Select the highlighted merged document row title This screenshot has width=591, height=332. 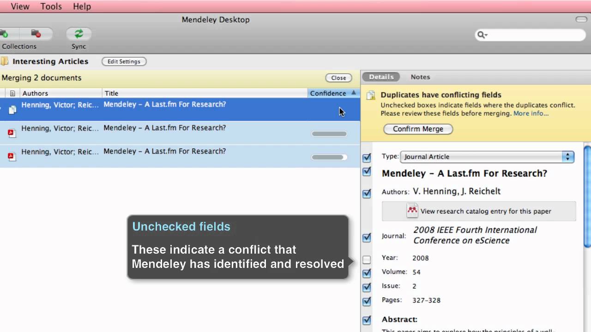(x=164, y=104)
